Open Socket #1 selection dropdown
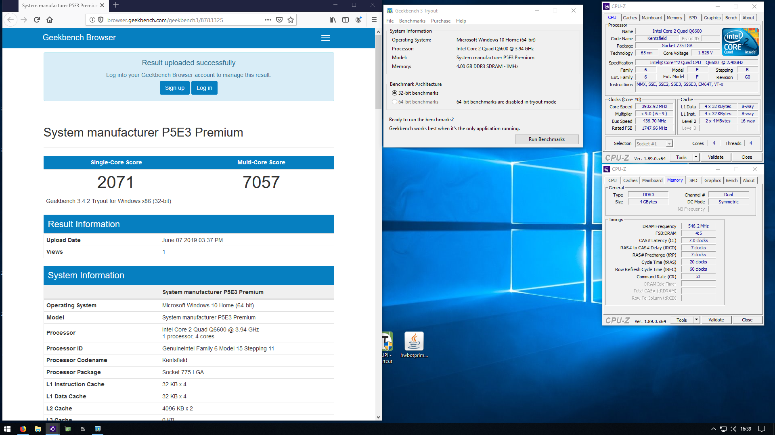The width and height of the screenshot is (775, 435). 654,144
